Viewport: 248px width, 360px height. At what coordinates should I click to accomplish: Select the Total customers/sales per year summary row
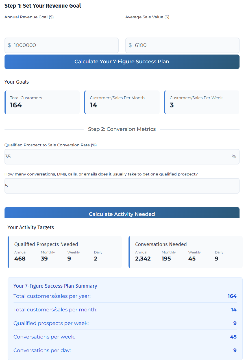coord(125,296)
